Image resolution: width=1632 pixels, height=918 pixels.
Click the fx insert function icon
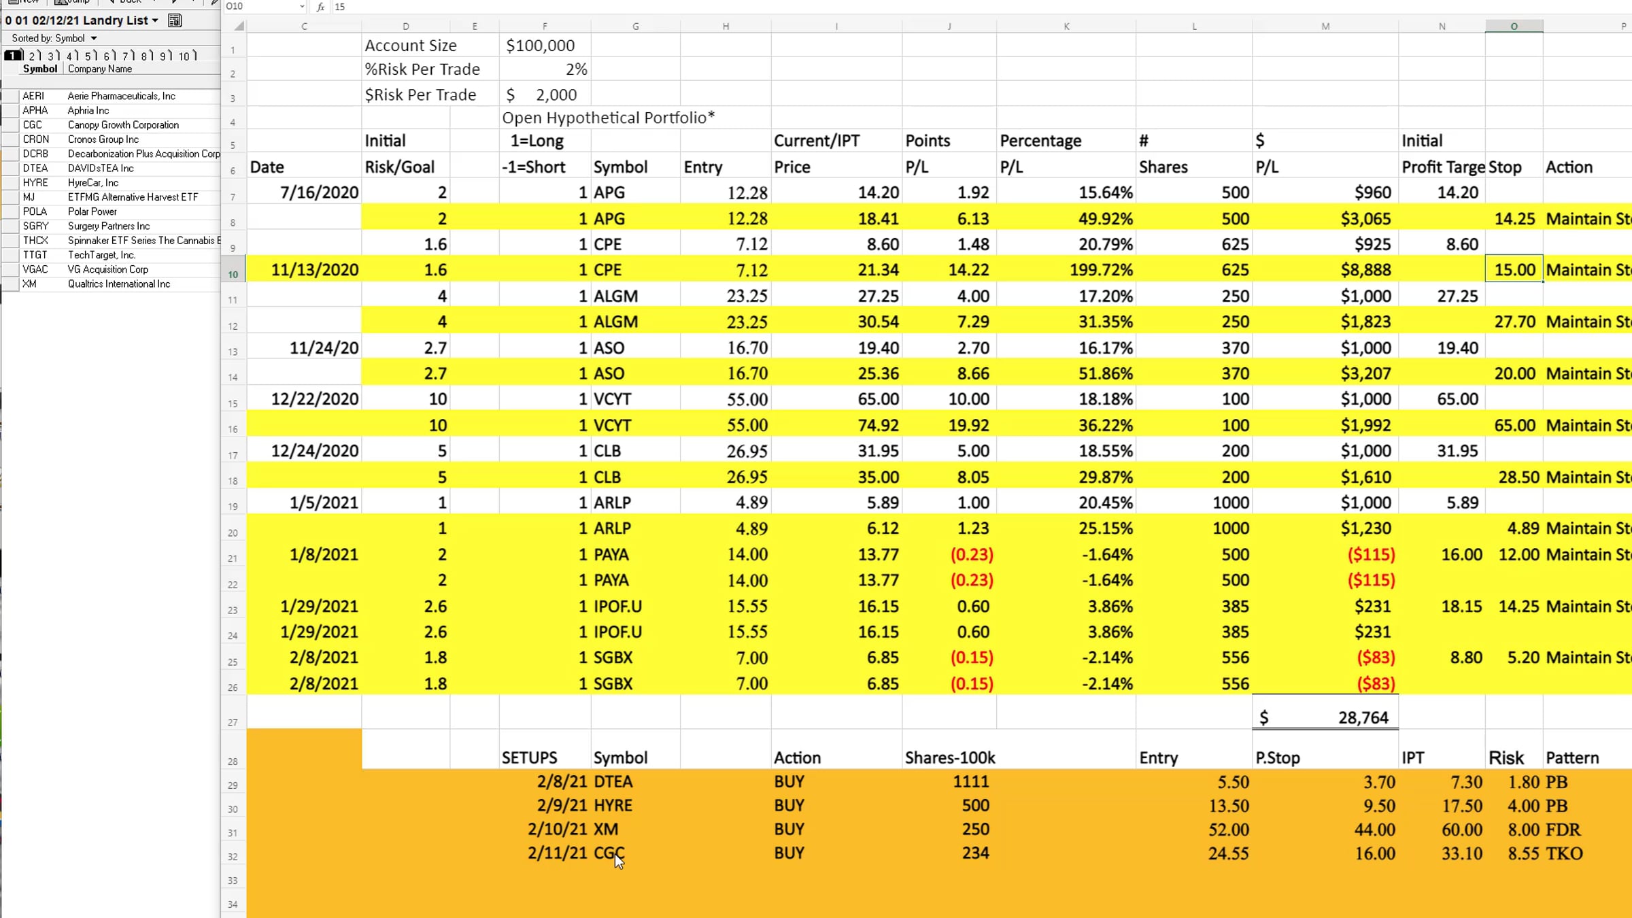coord(320,7)
